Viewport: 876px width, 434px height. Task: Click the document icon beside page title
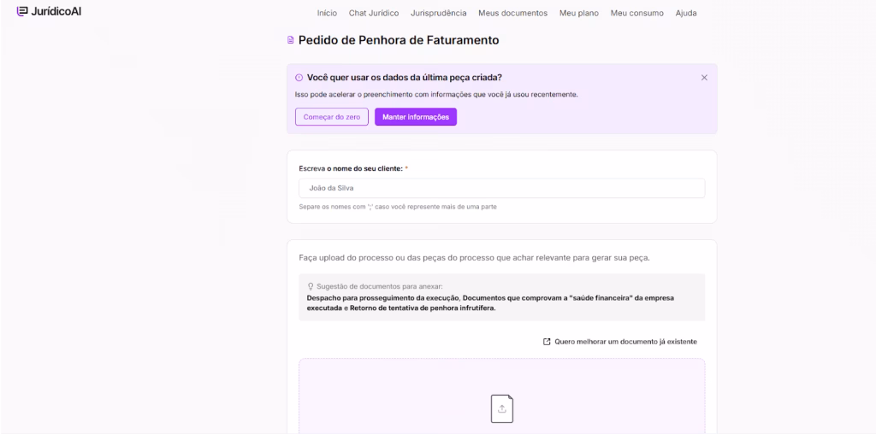(290, 40)
